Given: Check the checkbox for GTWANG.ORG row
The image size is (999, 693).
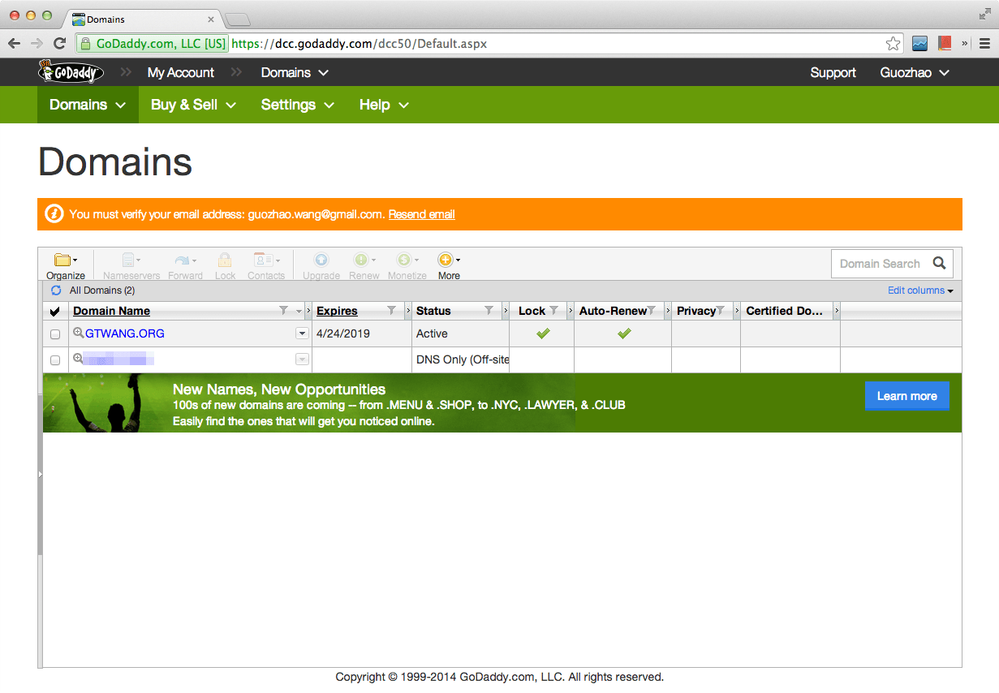Looking at the screenshot, I should pyautogui.click(x=54, y=334).
